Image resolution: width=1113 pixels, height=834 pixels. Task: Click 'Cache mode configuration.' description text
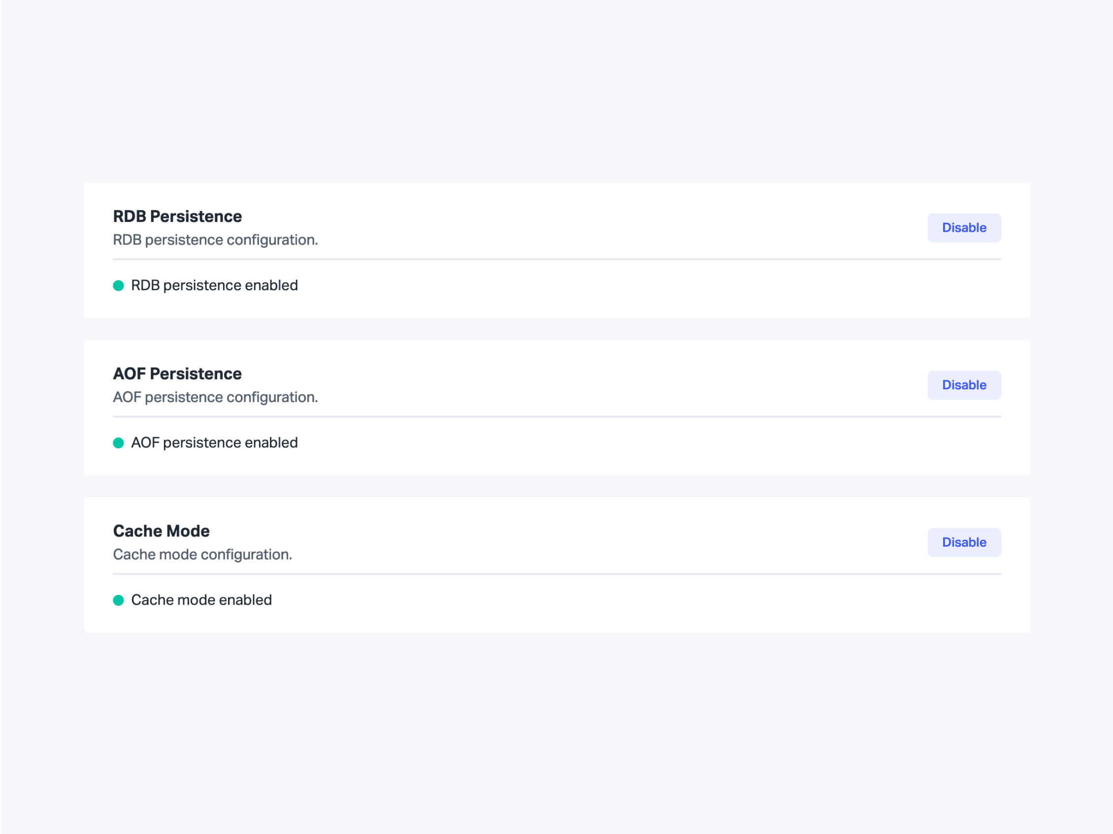tap(202, 555)
